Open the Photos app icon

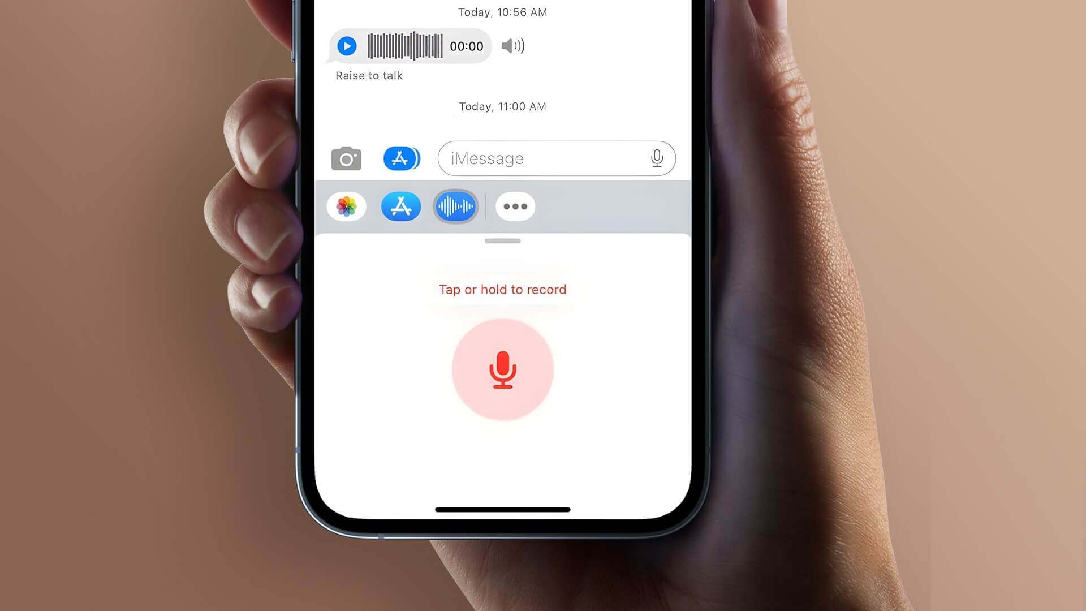tap(346, 206)
